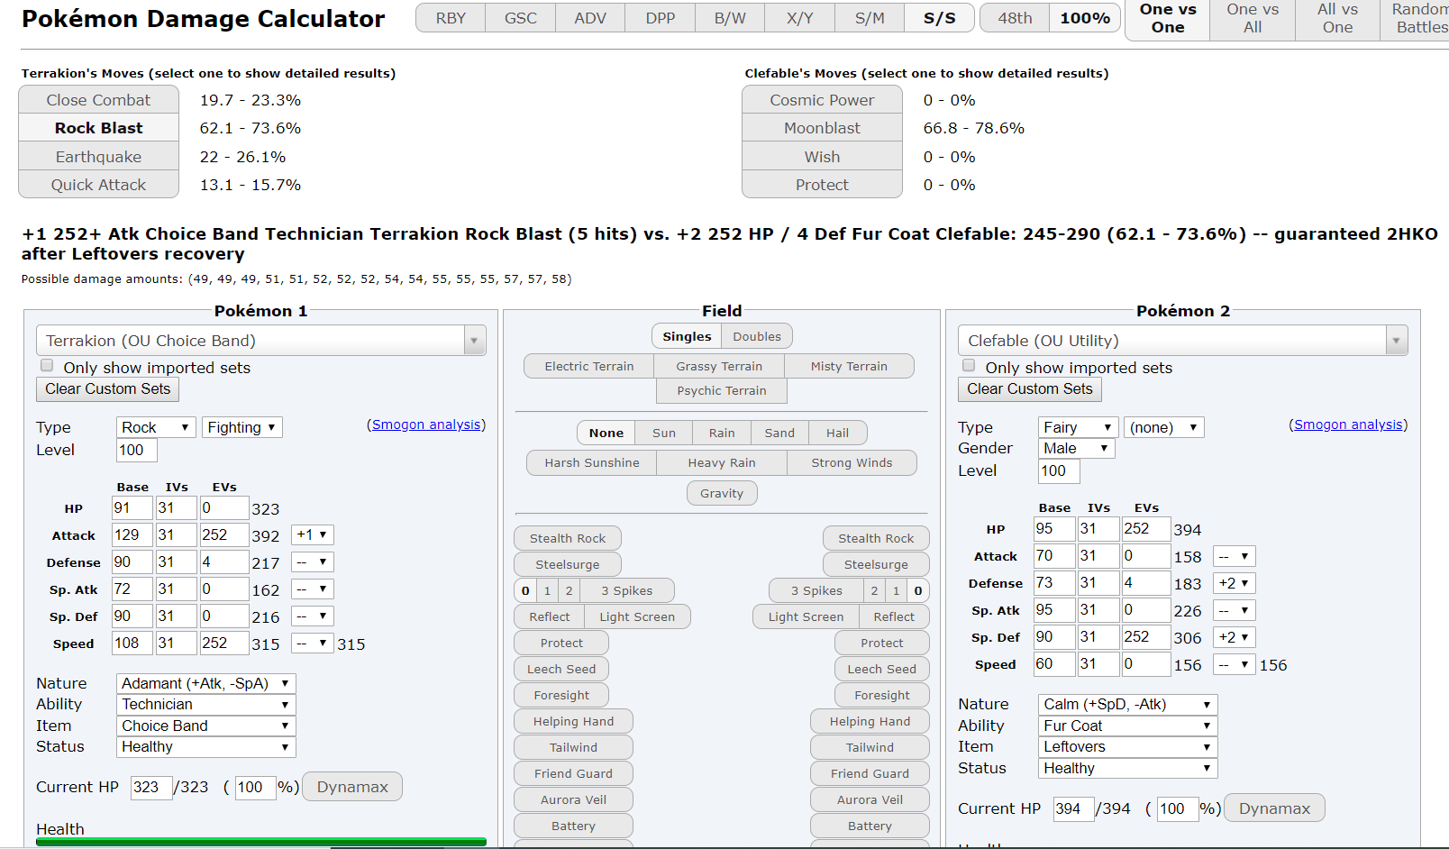Open the Leftovers item dropdown
The width and height of the screenshot is (1449, 849).
(1128, 747)
